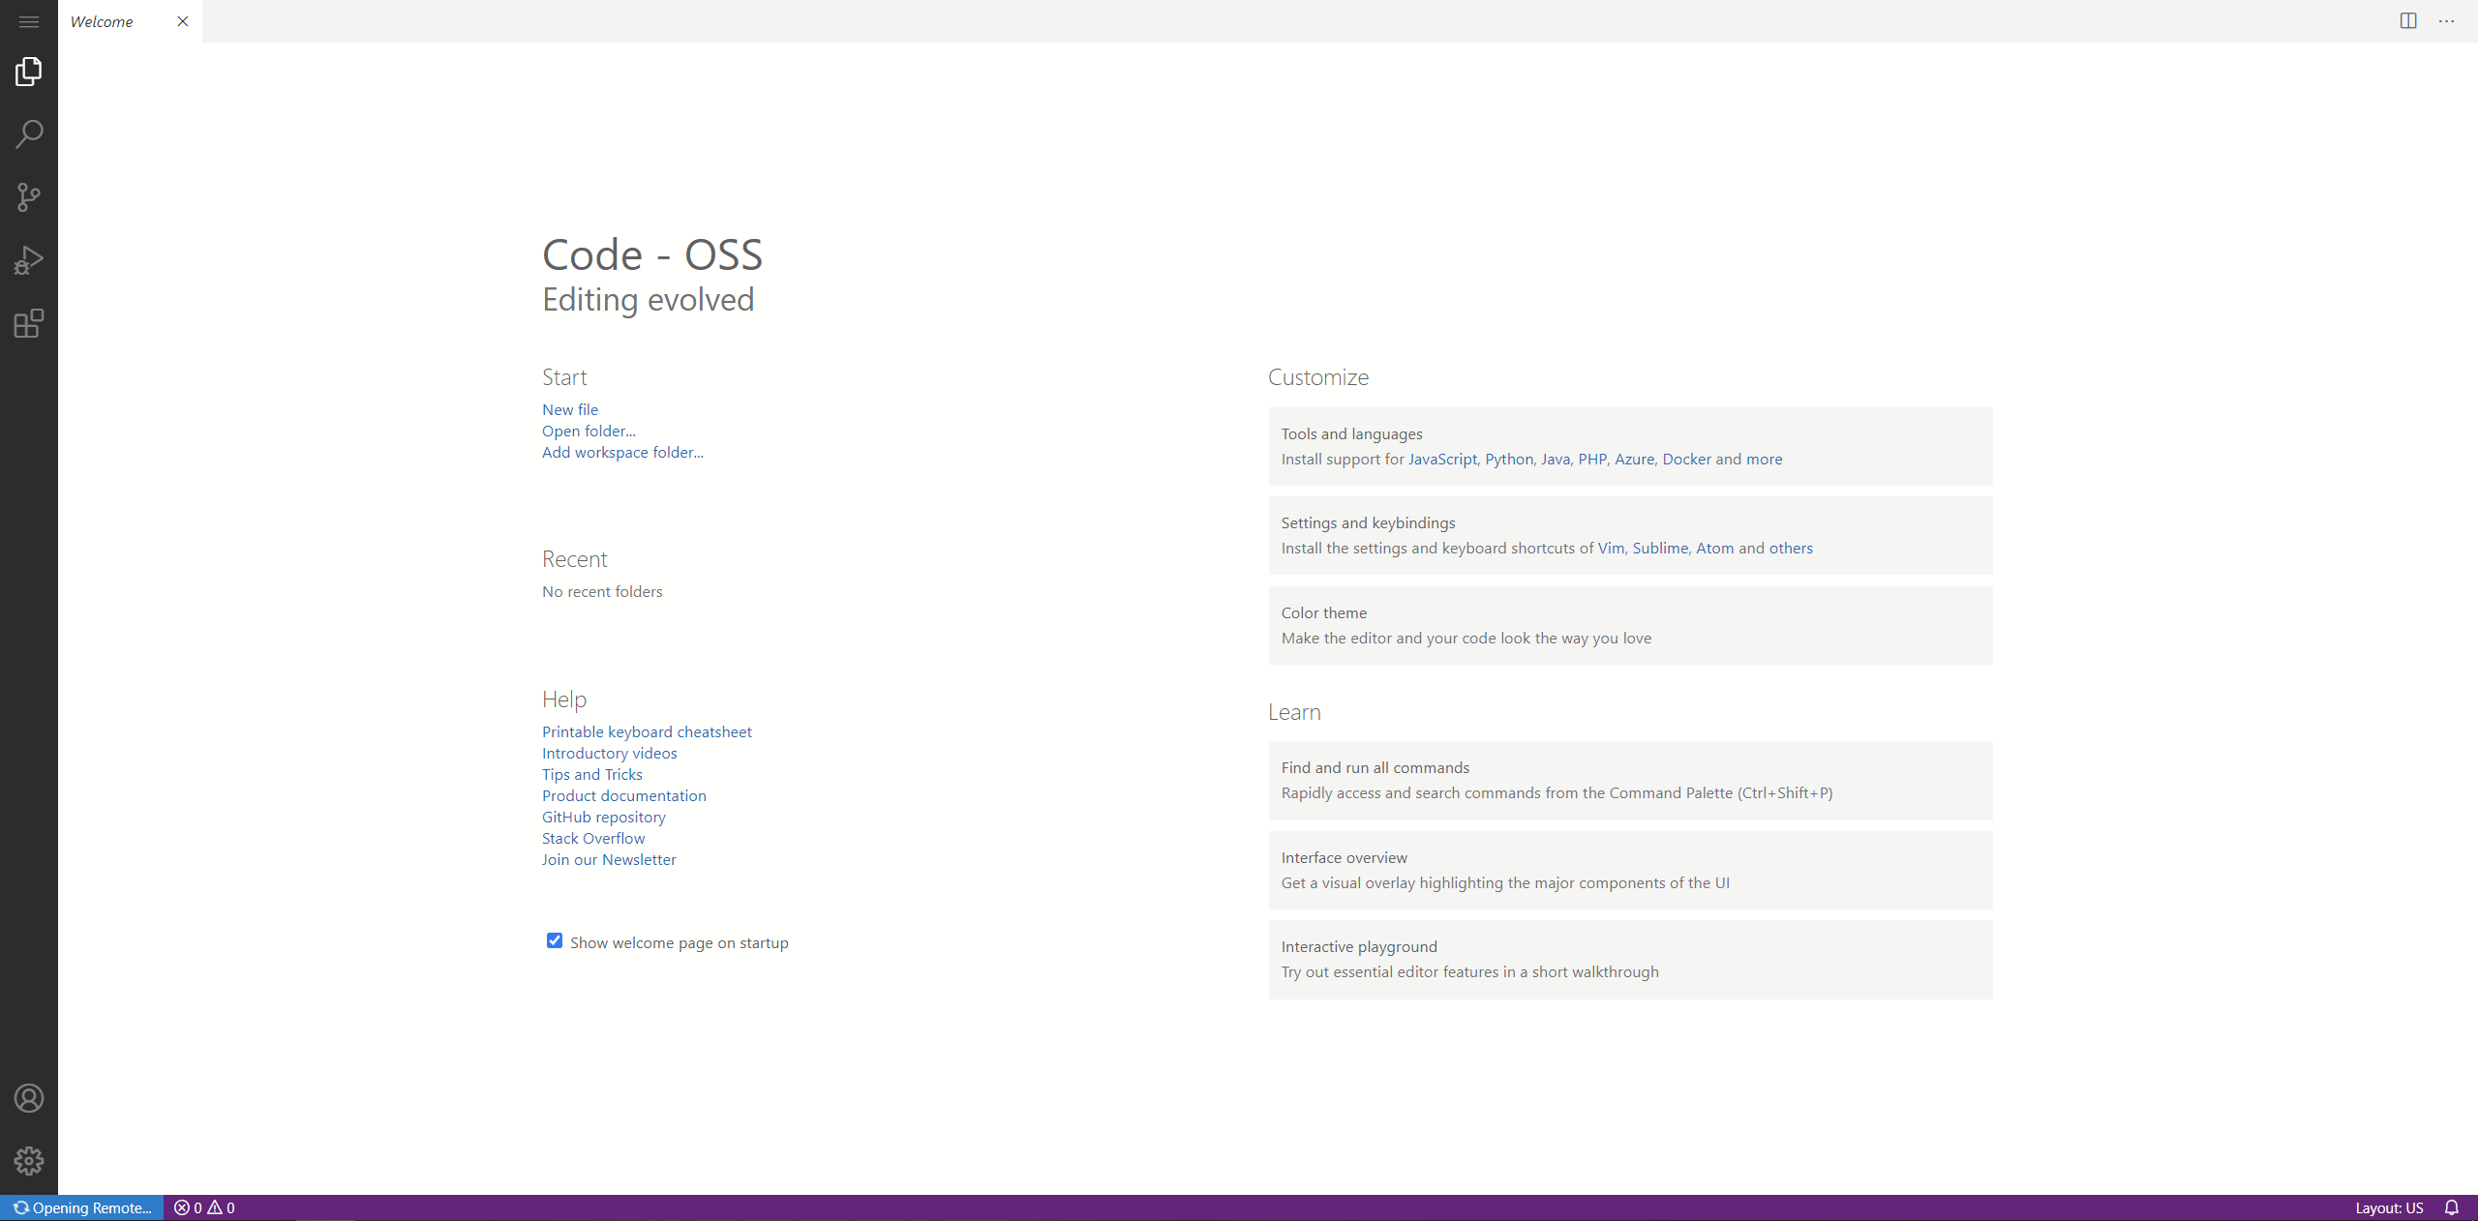The width and height of the screenshot is (2478, 1221).
Task: Open the Stack Overflow link
Action: pyautogui.click(x=593, y=838)
